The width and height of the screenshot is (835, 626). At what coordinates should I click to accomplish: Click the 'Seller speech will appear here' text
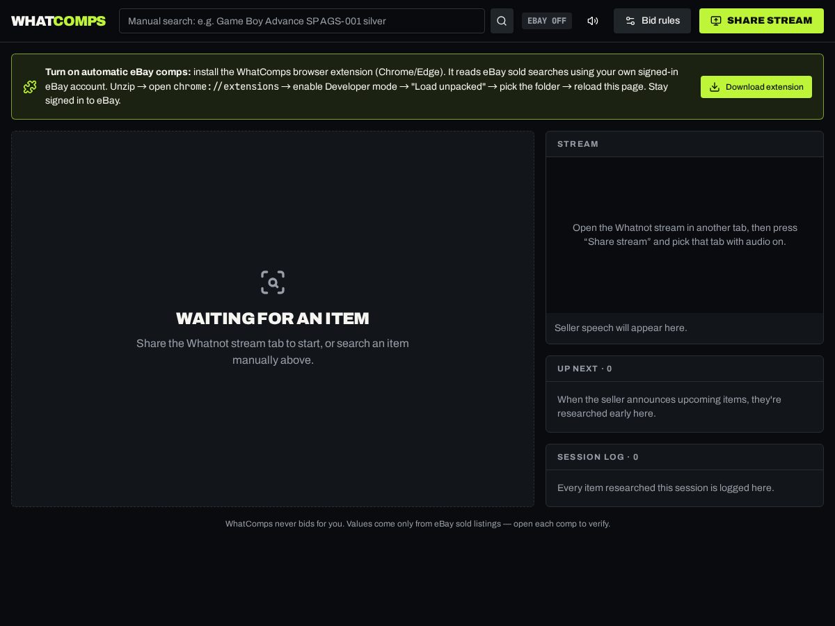tap(621, 328)
